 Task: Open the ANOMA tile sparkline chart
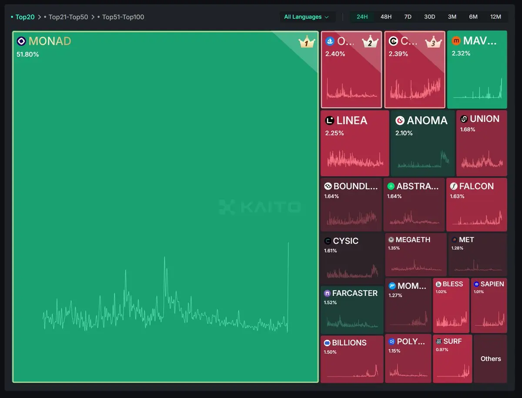point(423,160)
